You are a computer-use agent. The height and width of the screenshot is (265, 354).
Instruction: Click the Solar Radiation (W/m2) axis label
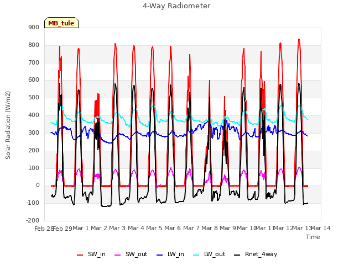pyautogui.click(x=8, y=125)
